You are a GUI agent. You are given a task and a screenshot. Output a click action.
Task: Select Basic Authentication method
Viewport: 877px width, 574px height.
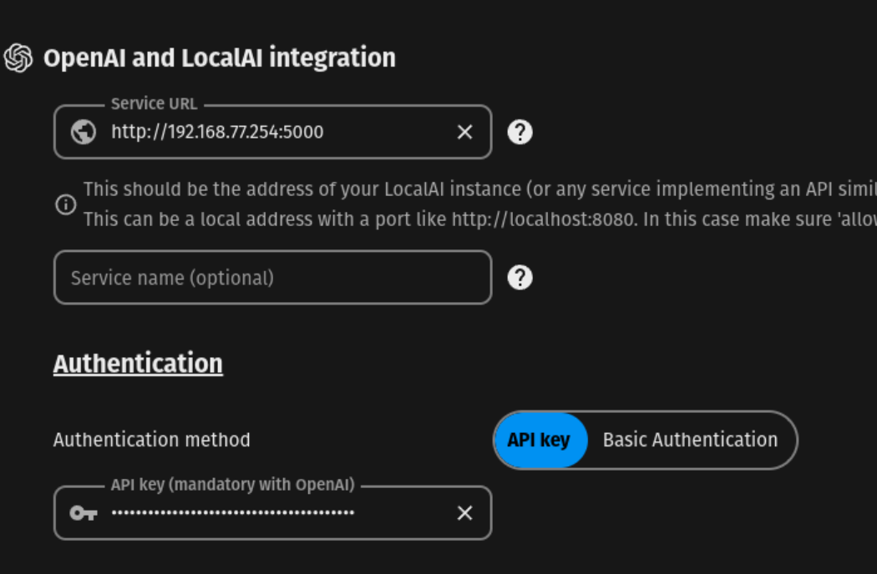(x=690, y=441)
